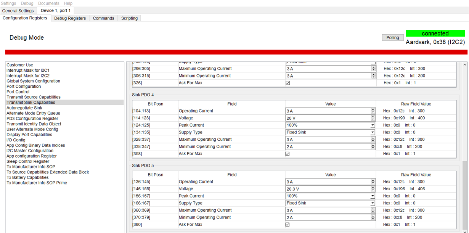Open User Alternate Mode Config
469x233 pixels.
[32, 129]
